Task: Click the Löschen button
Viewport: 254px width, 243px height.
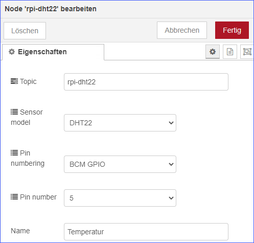Action: coord(25,31)
